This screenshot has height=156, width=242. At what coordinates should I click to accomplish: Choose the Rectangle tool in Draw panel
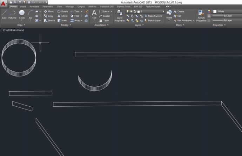click(37, 12)
